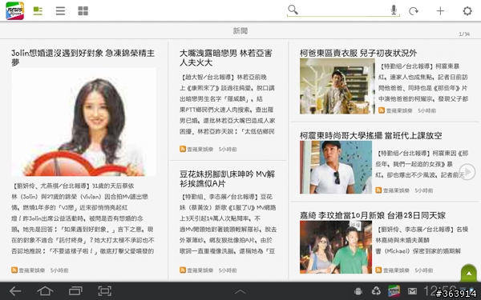
Task: Read 林若亞 article summary text
Action: click(228, 104)
